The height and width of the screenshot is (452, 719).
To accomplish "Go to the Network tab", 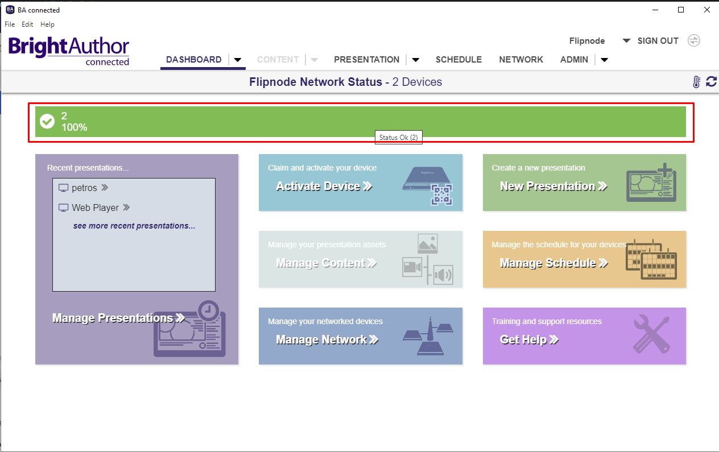I will (520, 60).
